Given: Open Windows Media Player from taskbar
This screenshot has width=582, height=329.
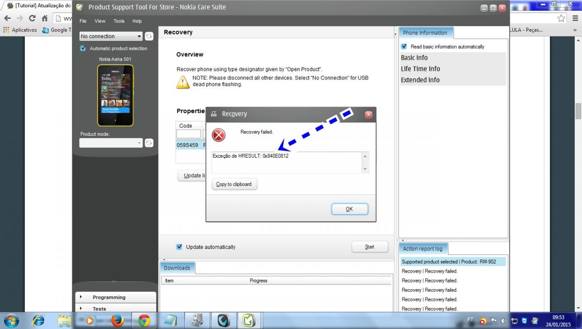Looking at the screenshot, I should [x=89, y=321].
